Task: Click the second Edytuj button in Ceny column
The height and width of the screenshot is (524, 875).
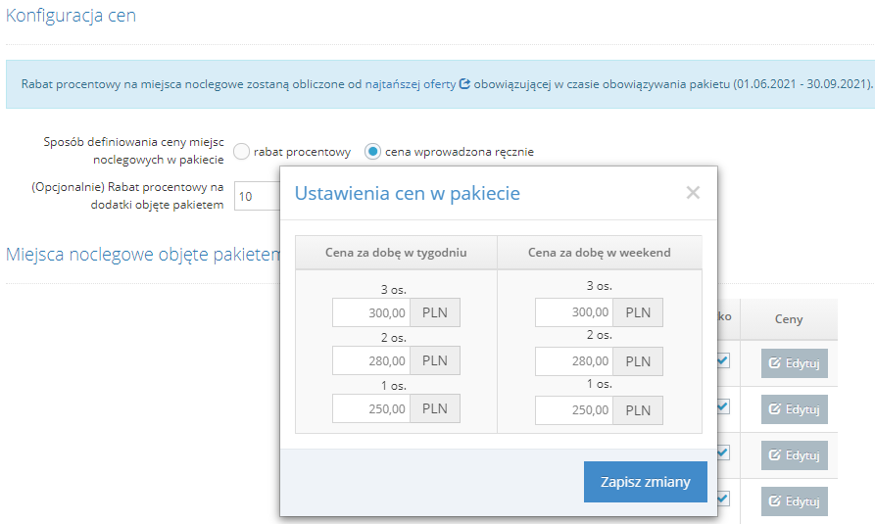Action: pos(794,409)
